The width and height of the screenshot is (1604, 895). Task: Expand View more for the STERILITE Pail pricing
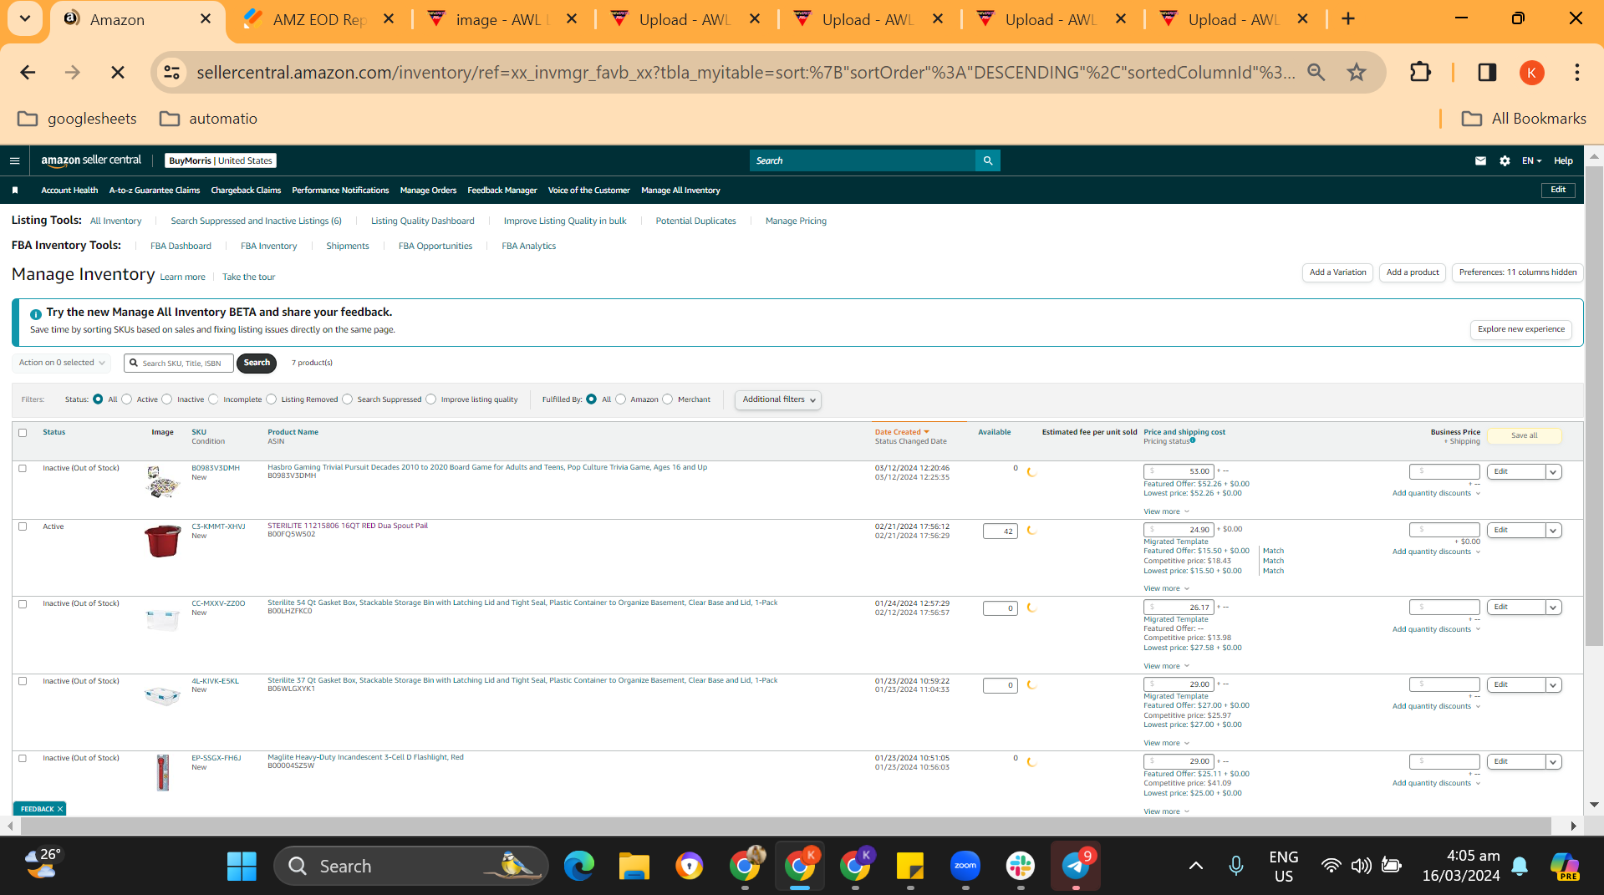click(1166, 588)
